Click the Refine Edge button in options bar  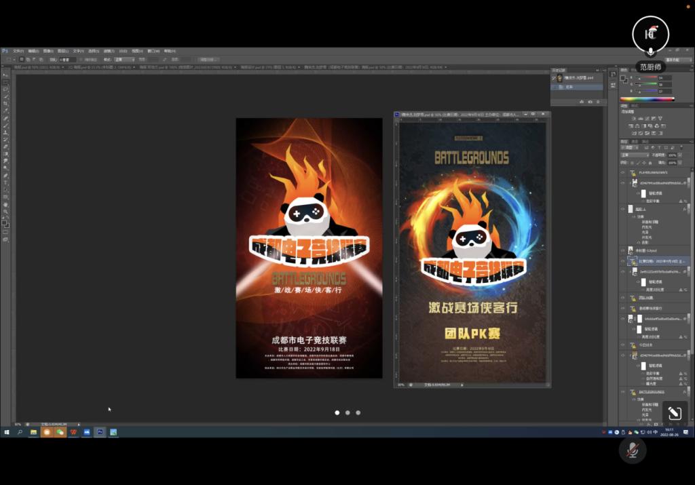[x=208, y=60]
